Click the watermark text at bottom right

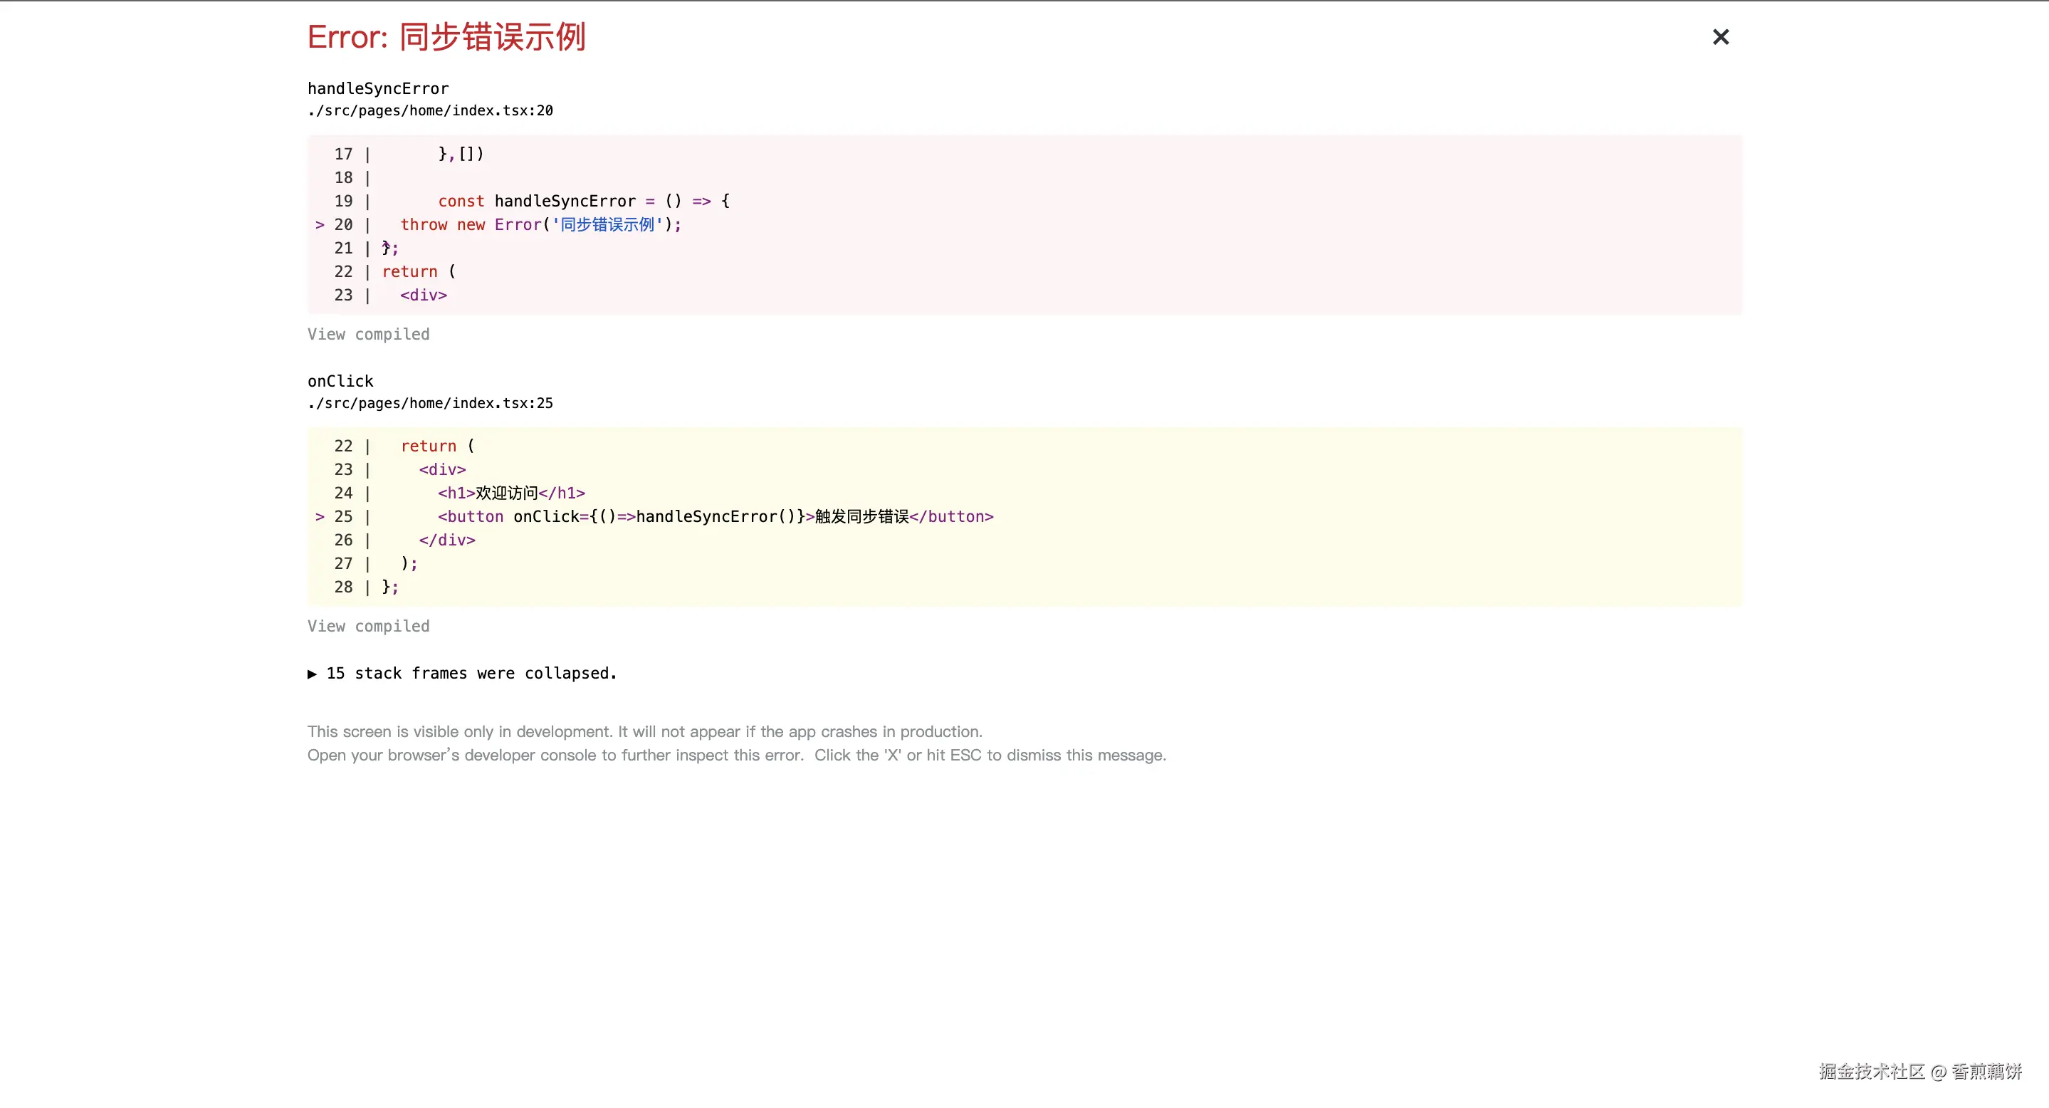point(1919,1072)
